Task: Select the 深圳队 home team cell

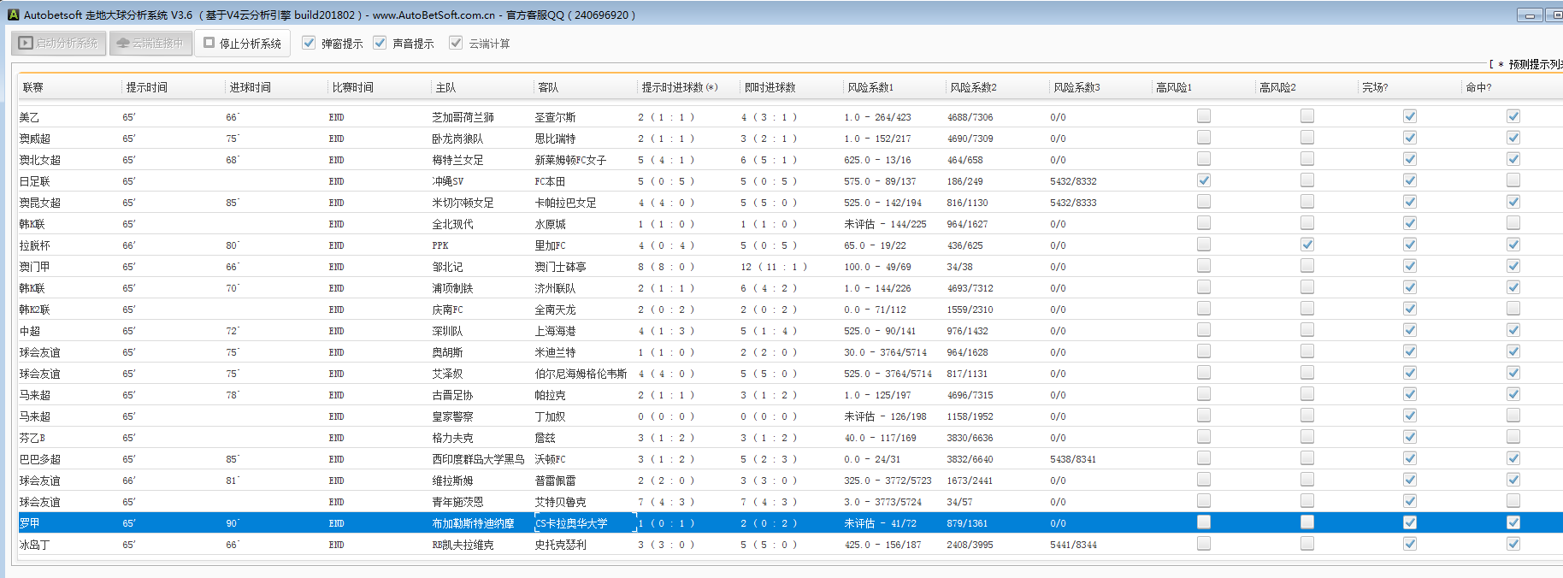Action: point(451,331)
